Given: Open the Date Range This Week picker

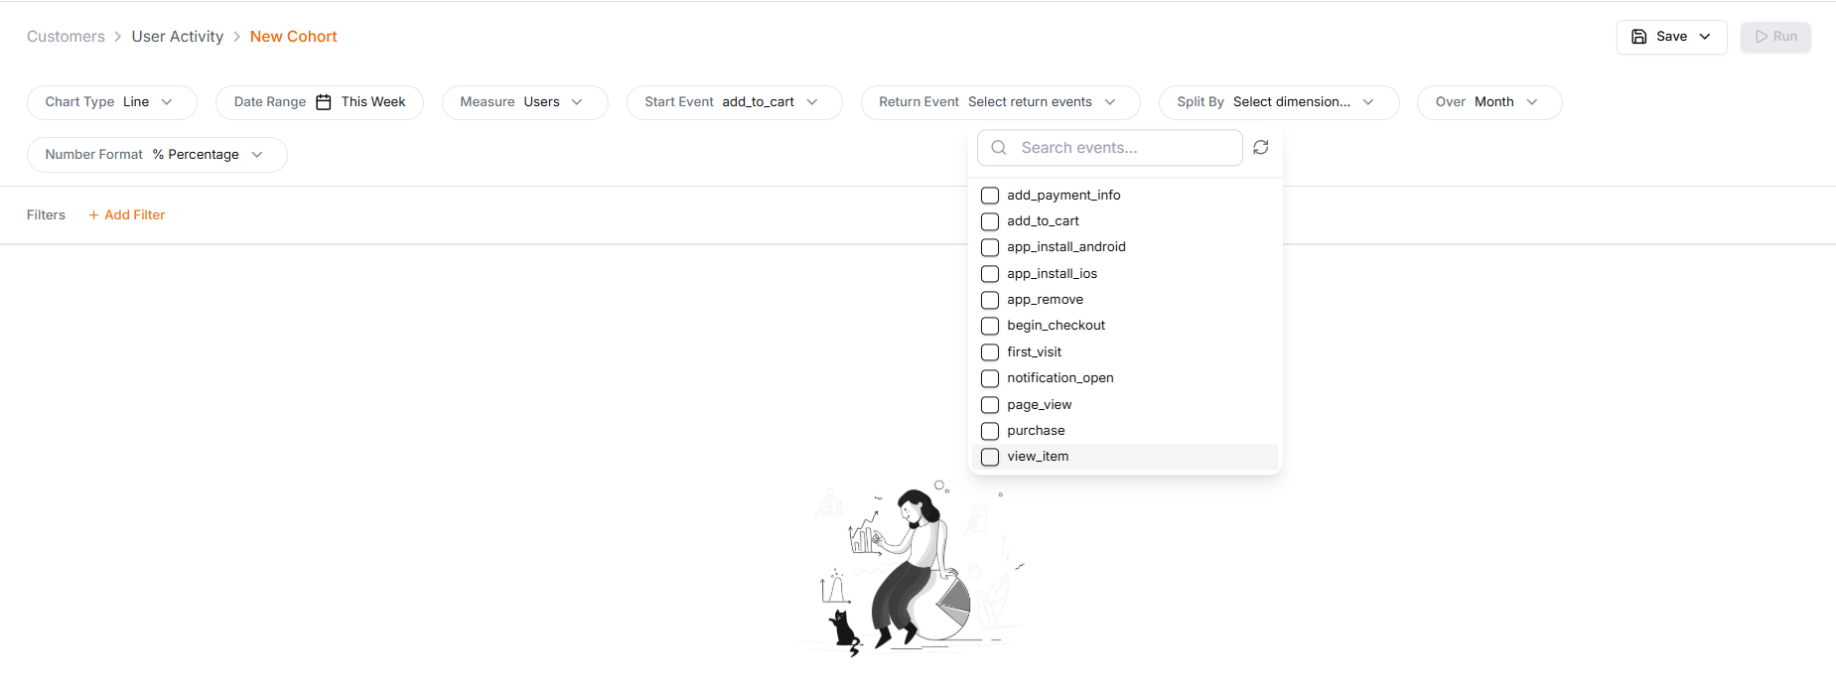Looking at the screenshot, I should point(320,102).
